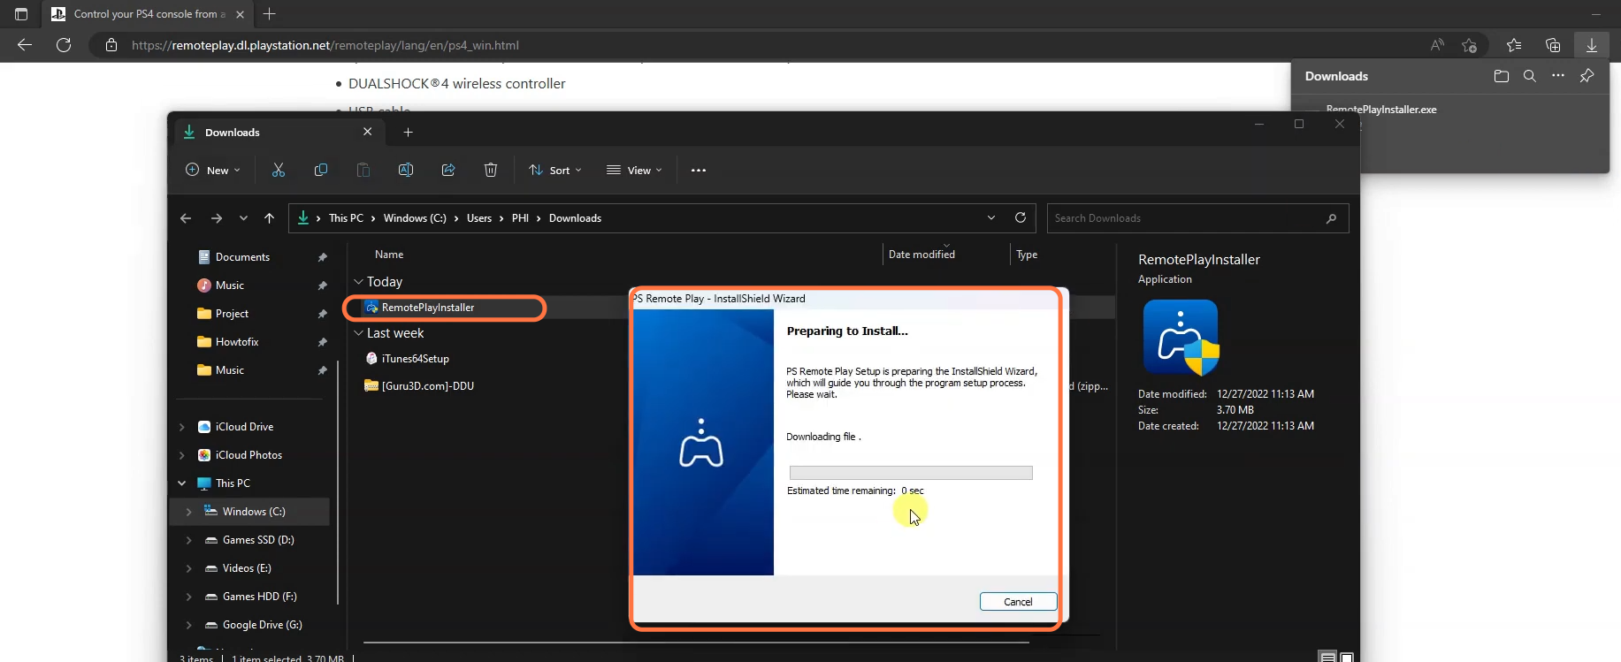This screenshot has height=662, width=1621.
Task: Click the Cut scissors icon in Explorer toolbar
Action: click(279, 170)
